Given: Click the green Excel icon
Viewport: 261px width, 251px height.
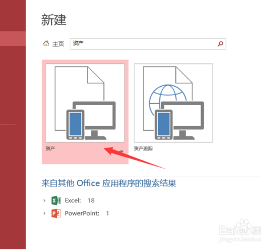Looking at the screenshot, I should coord(56,200).
